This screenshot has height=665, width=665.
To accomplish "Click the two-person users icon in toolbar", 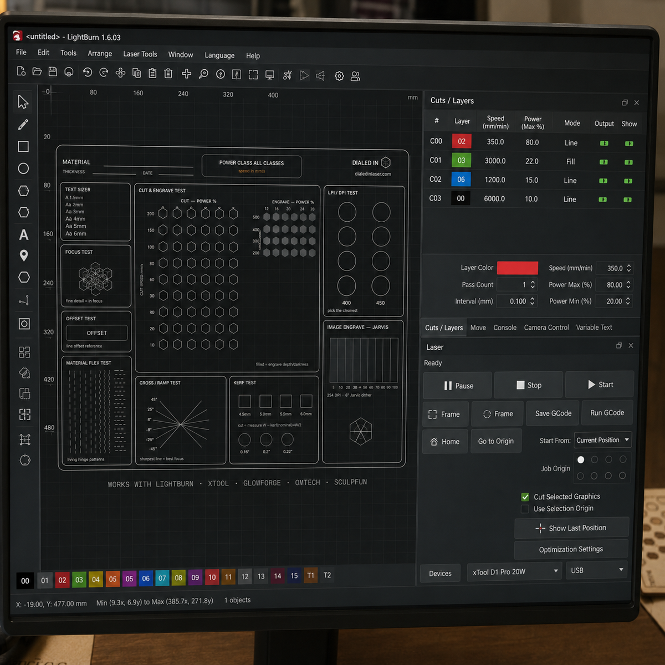I will coord(356,76).
